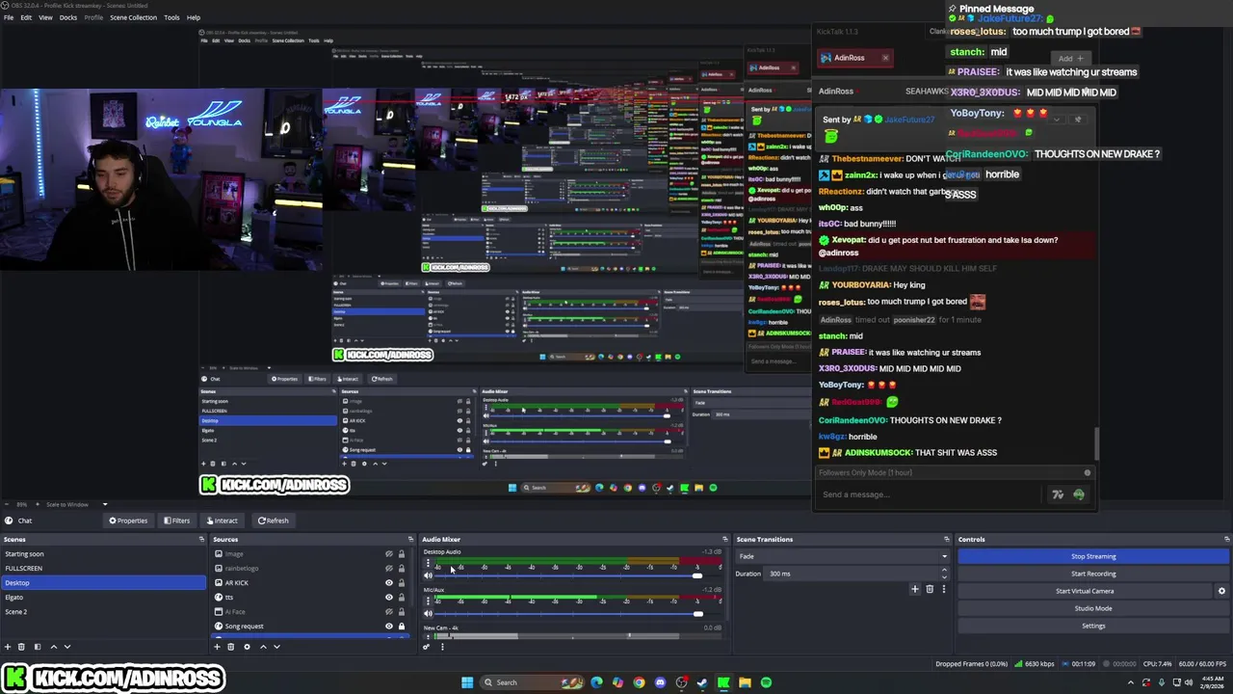Open Windows Start menu
This screenshot has height=694, width=1233.
point(467,682)
